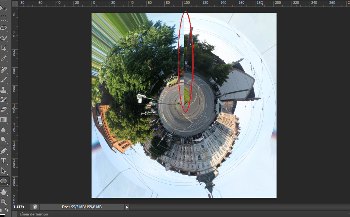This screenshot has width=350, height=217.
Task: Select the Move tool
Action: pyautogui.click(x=3, y=8)
